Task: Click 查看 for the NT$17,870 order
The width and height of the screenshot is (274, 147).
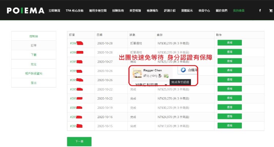Action: [229, 126]
